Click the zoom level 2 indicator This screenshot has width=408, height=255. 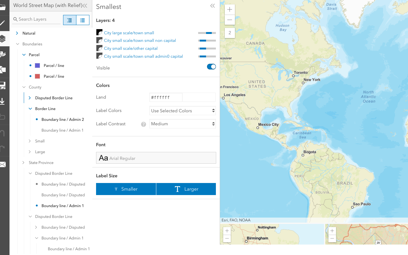tap(230, 33)
